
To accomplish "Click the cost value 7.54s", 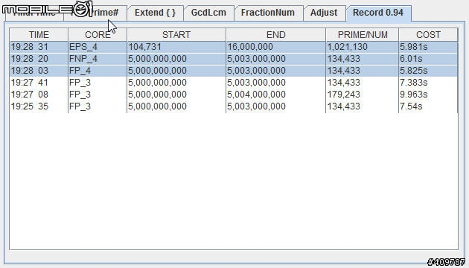I will [x=428, y=106].
